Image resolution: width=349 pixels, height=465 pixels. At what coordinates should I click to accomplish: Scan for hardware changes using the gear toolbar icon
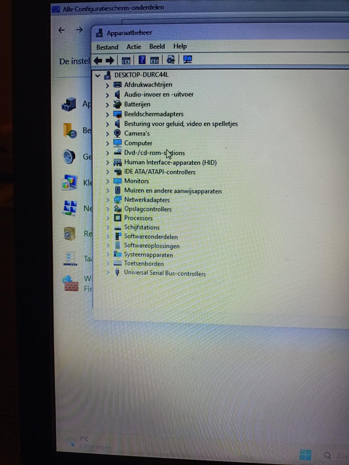point(171,60)
